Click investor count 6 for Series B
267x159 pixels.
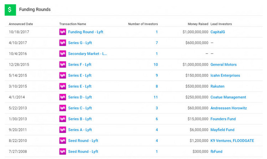pyautogui.click(x=157, y=119)
